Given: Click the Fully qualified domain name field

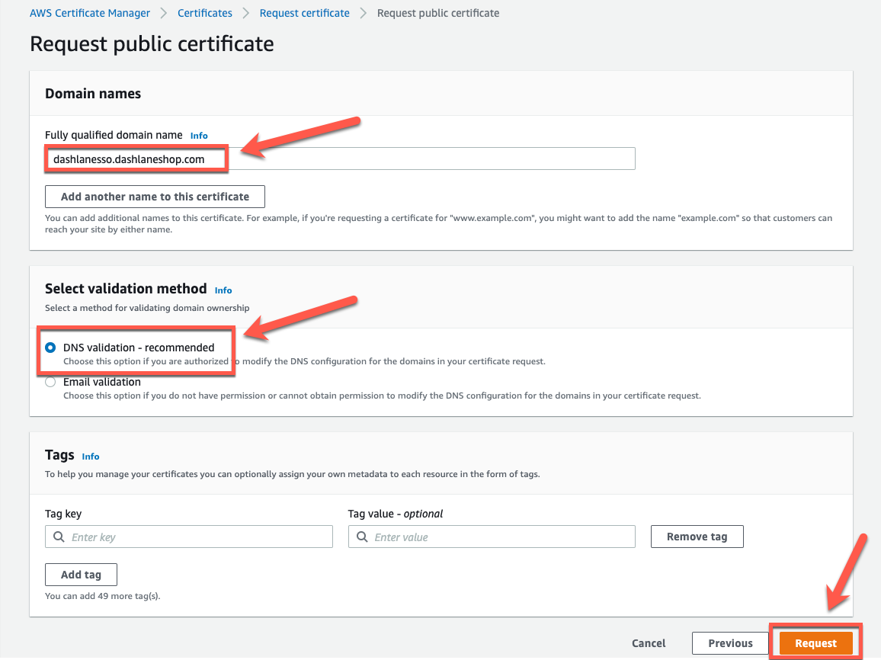Looking at the screenshot, I should [x=341, y=159].
